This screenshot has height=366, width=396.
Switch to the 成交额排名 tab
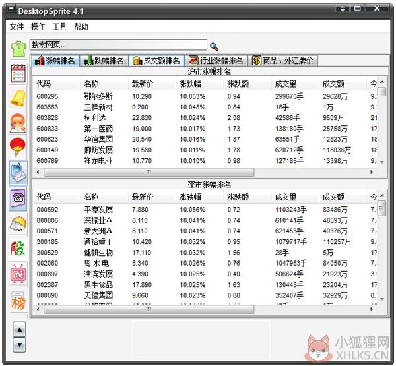click(156, 61)
